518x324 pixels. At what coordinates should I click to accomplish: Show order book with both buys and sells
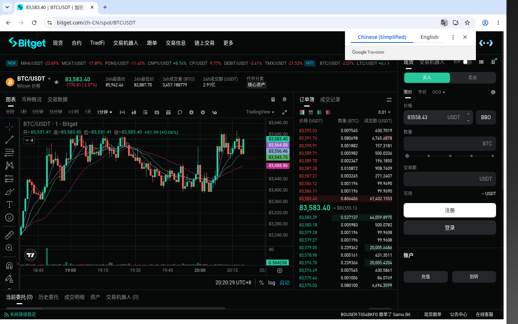coord(302,112)
